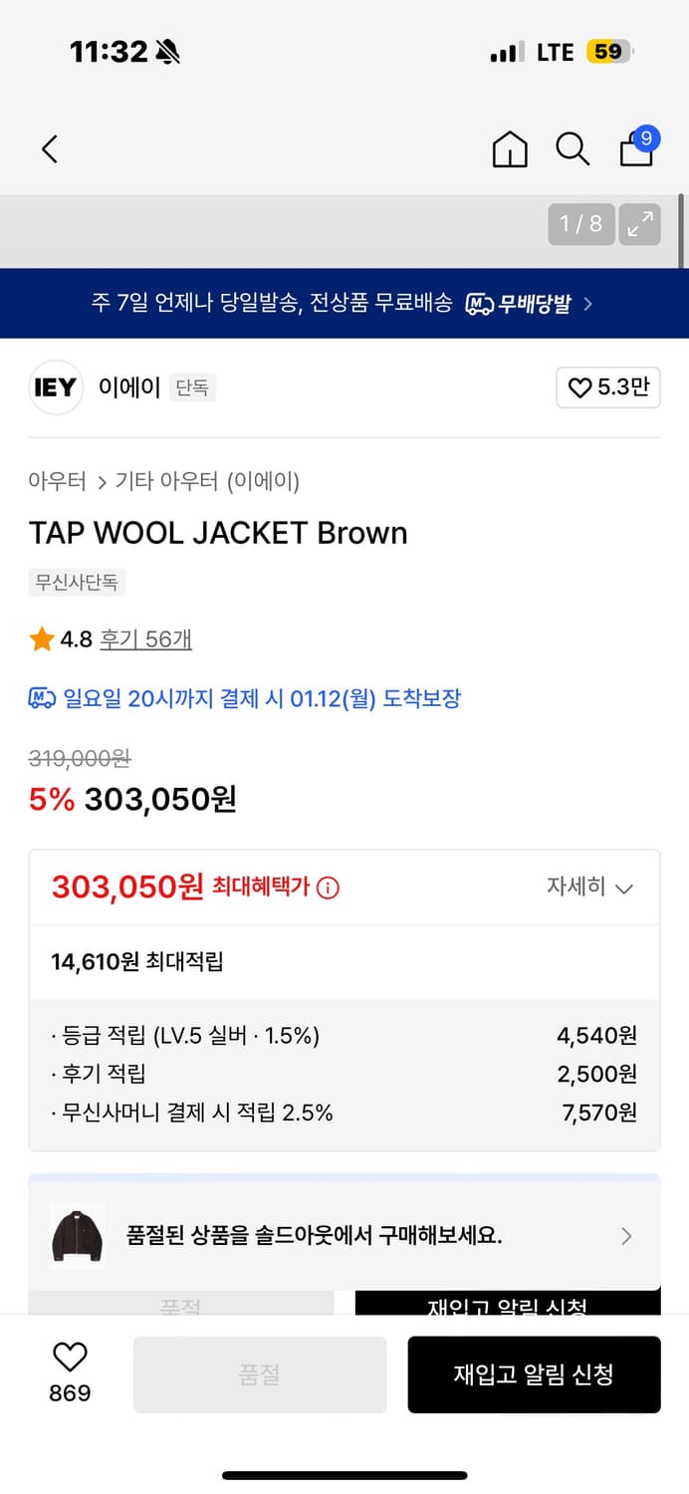Open the home screen via house icon

click(509, 148)
